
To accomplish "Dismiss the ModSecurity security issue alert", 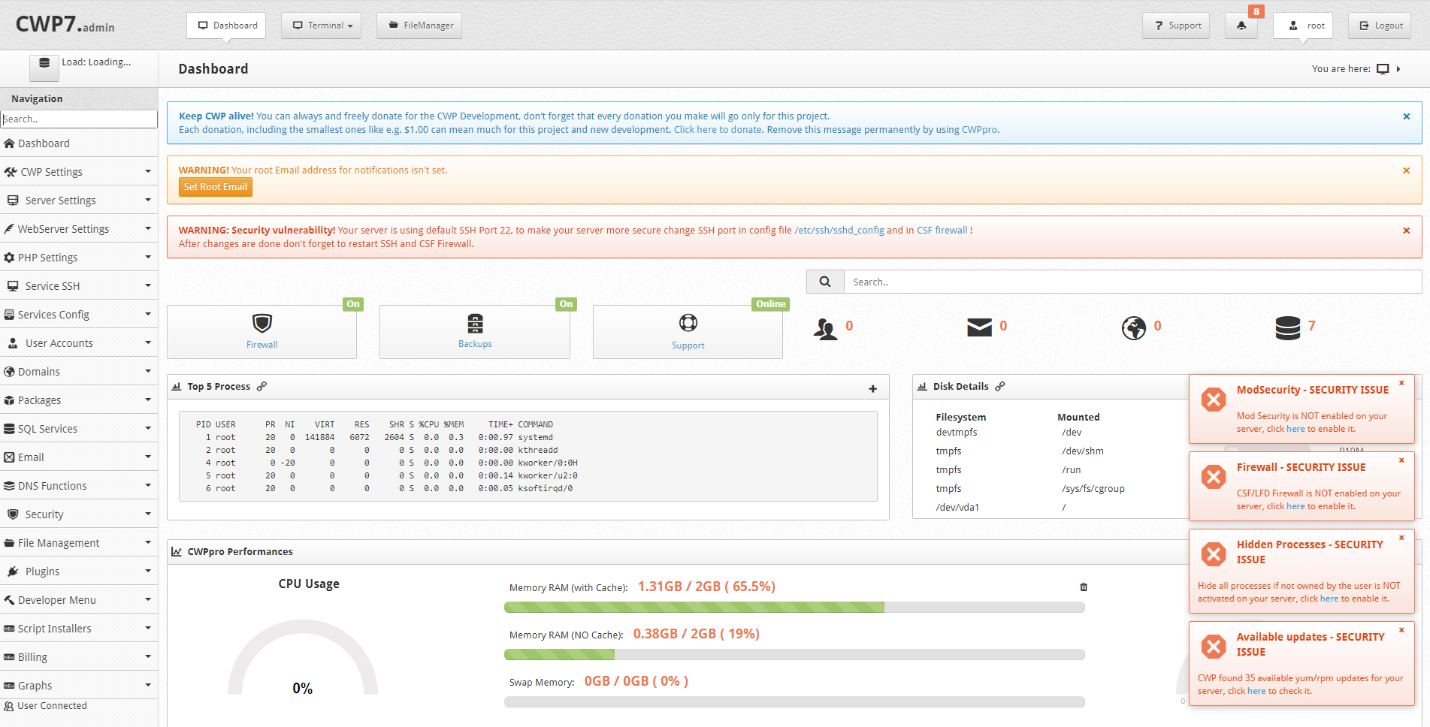I will click(x=1401, y=383).
